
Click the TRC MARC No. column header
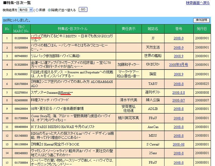(21, 29)
